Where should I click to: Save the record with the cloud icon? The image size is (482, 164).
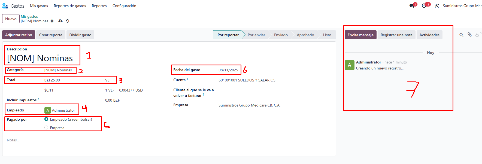(x=60, y=21)
